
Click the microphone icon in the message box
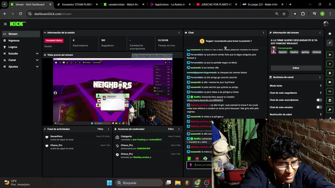(x=191, y=165)
